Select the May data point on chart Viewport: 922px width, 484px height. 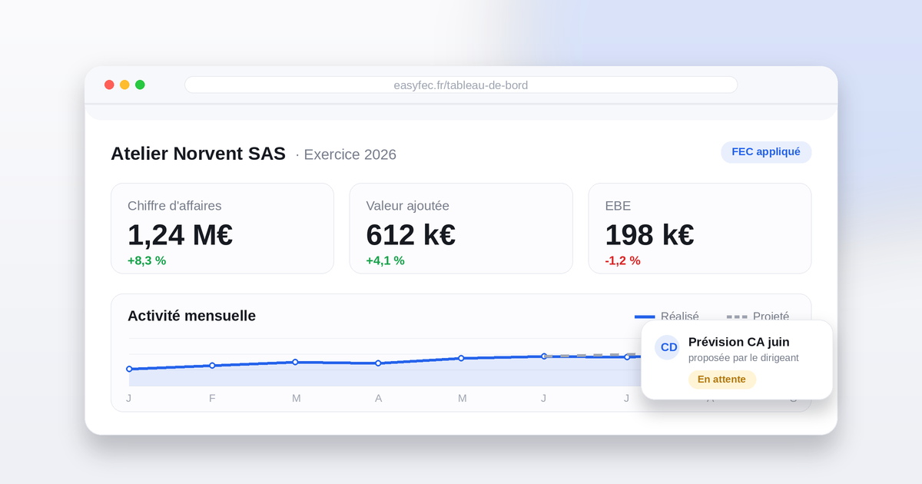(x=461, y=358)
